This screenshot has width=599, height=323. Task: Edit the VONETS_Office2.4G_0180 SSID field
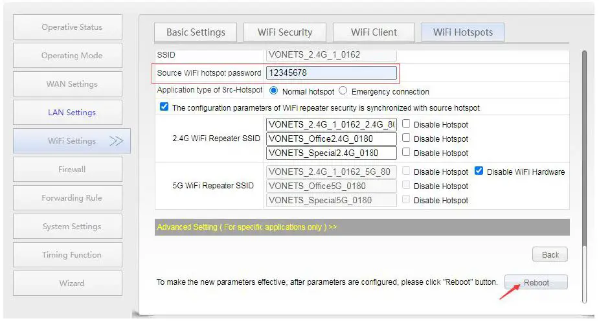coord(331,139)
